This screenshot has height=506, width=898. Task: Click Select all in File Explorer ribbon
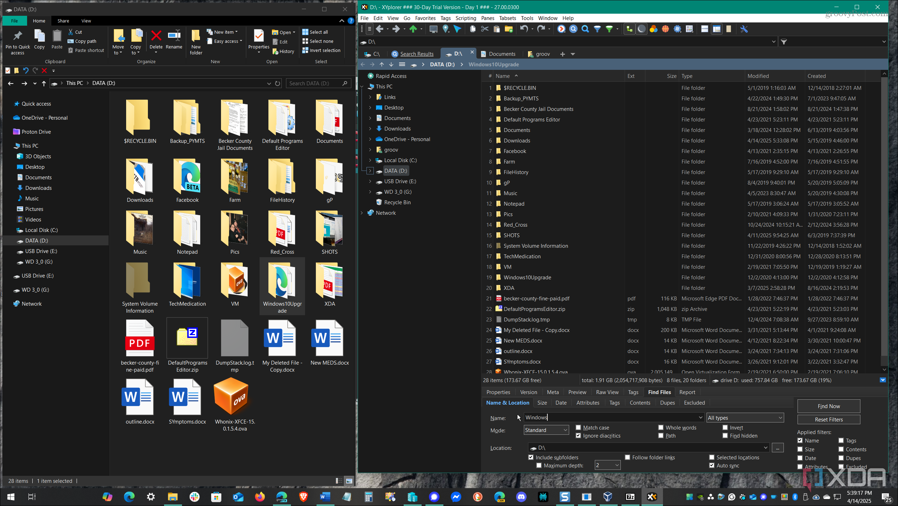(x=315, y=32)
